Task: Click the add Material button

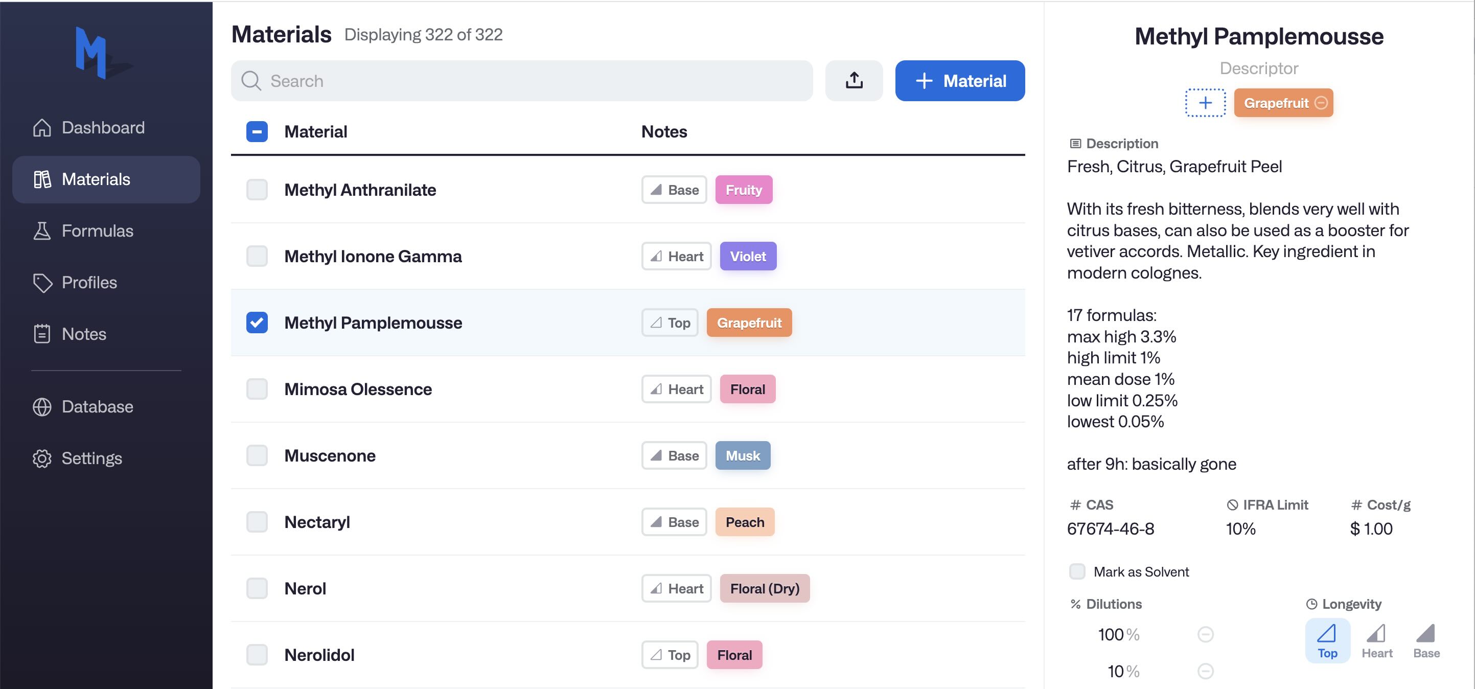Action: point(960,81)
